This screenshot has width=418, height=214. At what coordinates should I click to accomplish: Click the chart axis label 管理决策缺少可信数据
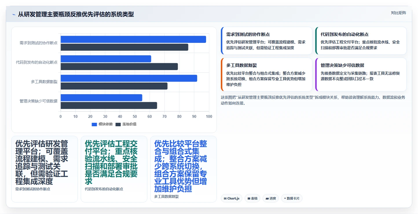[38, 101]
